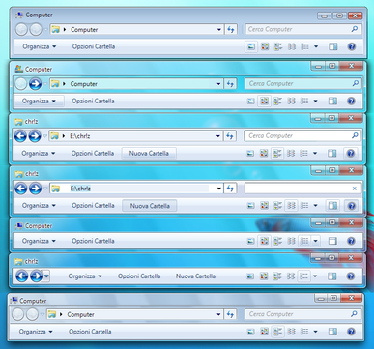The width and height of the screenshot is (374, 349).
Task: Toggle the preview pane in the bottommost Computer window
Action: point(332,332)
